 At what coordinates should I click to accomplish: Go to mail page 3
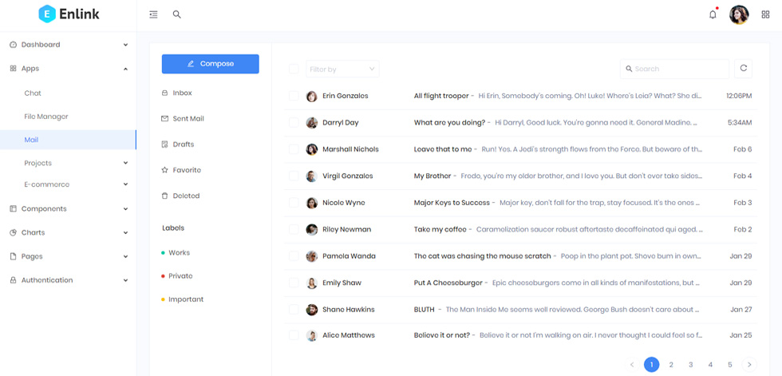tap(691, 365)
